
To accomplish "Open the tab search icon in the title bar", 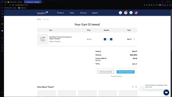I will pos(162,2).
